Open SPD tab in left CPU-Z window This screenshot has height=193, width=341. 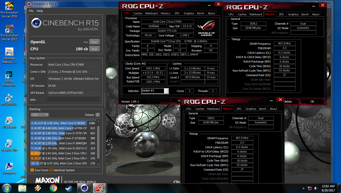point(177,13)
